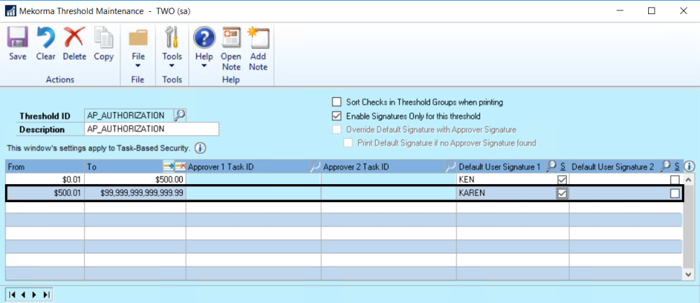Maximize the Mekorma Threshold Maintenance window

[x=652, y=11]
